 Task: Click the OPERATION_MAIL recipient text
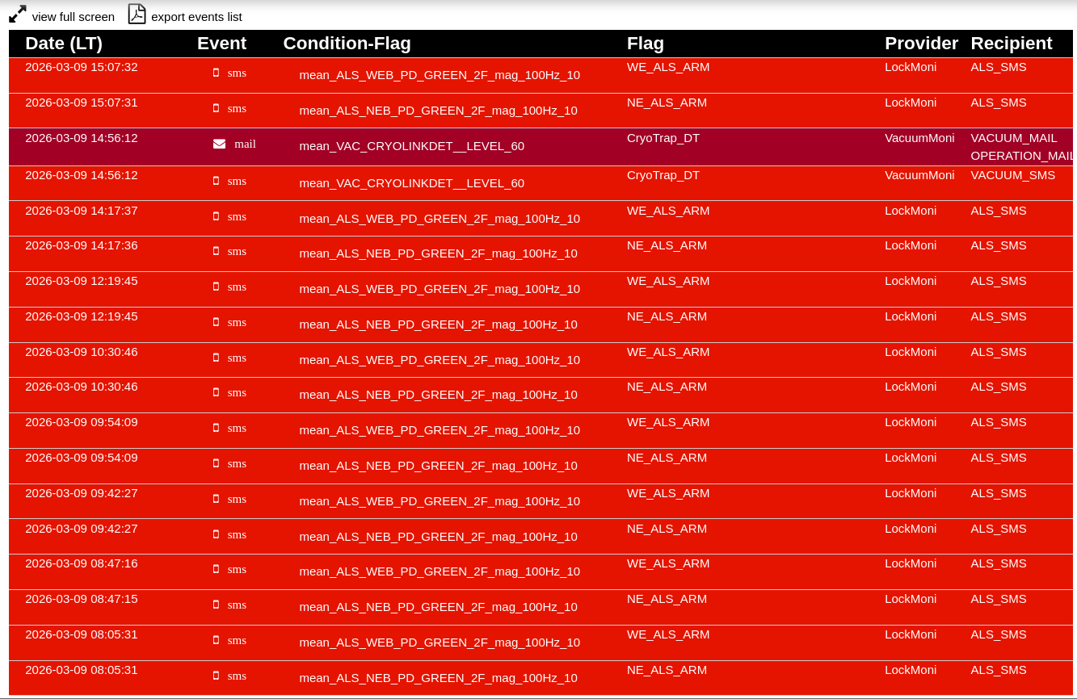pos(1022,156)
